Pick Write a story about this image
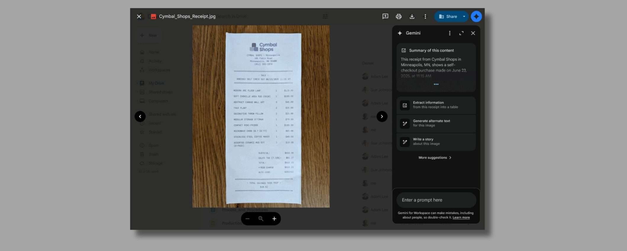 436,141
